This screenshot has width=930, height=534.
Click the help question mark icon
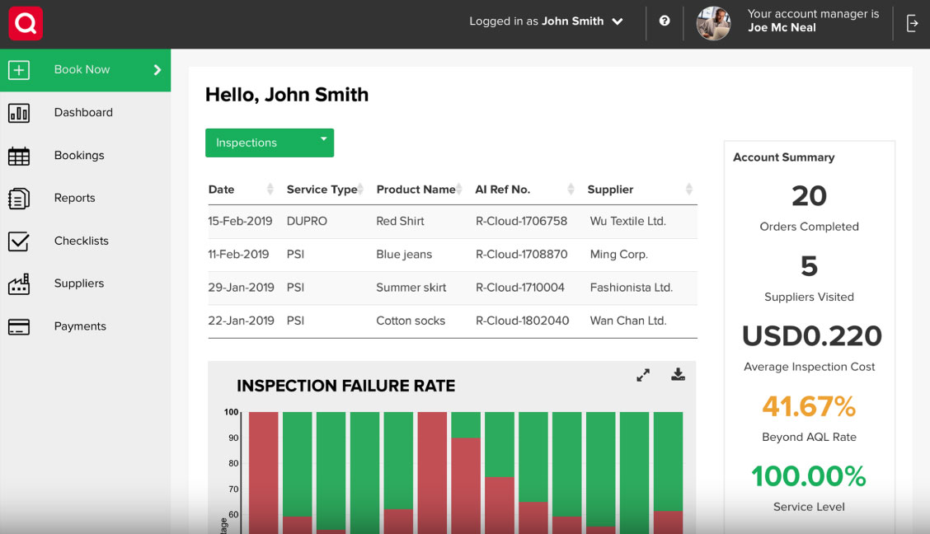(665, 21)
